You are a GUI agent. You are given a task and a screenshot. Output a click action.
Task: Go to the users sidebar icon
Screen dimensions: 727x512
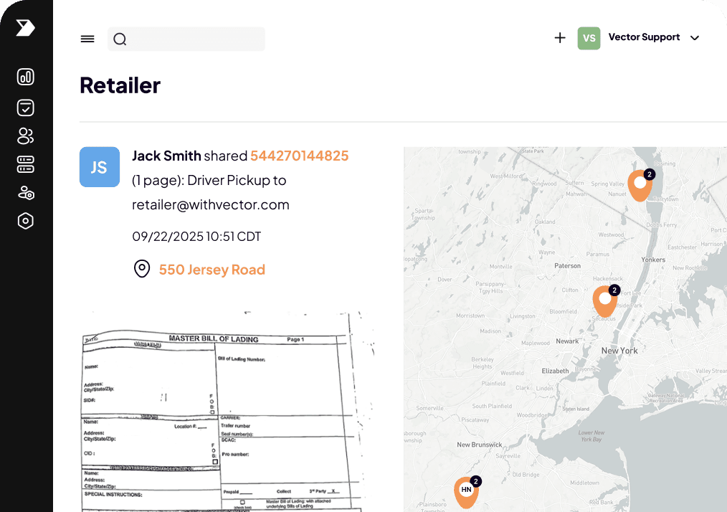26,136
